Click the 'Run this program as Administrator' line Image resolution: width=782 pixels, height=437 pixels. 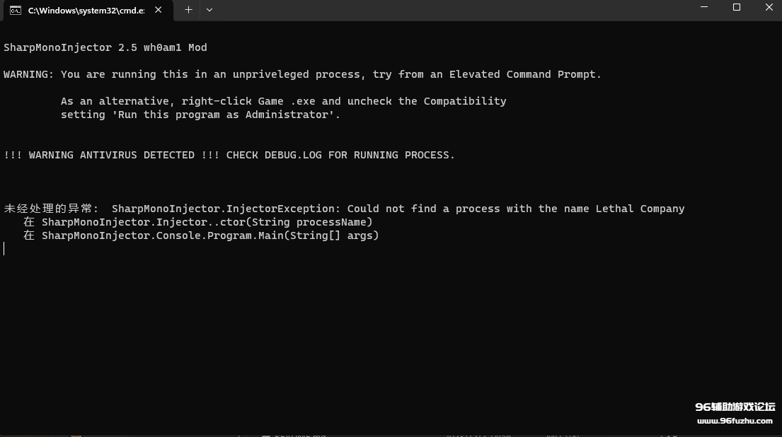click(200, 115)
